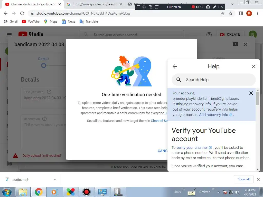This screenshot has height=197, width=263.
Task: Click Show all downloads
Action: [x=243, y=179]
